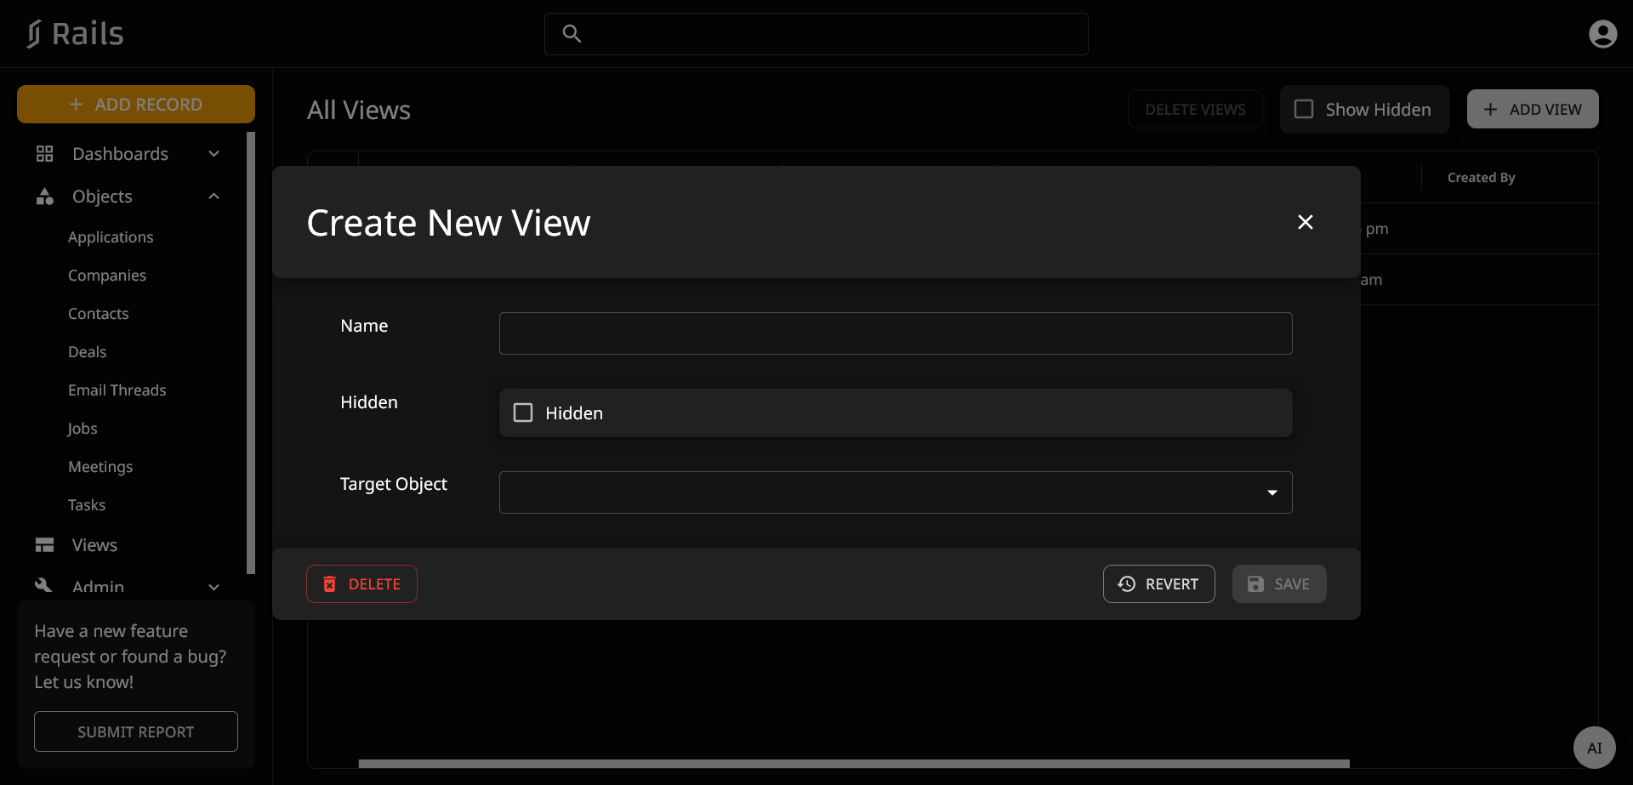Expand the Dashboards section chevron
1633x785 pixels.
coord(214,154)
